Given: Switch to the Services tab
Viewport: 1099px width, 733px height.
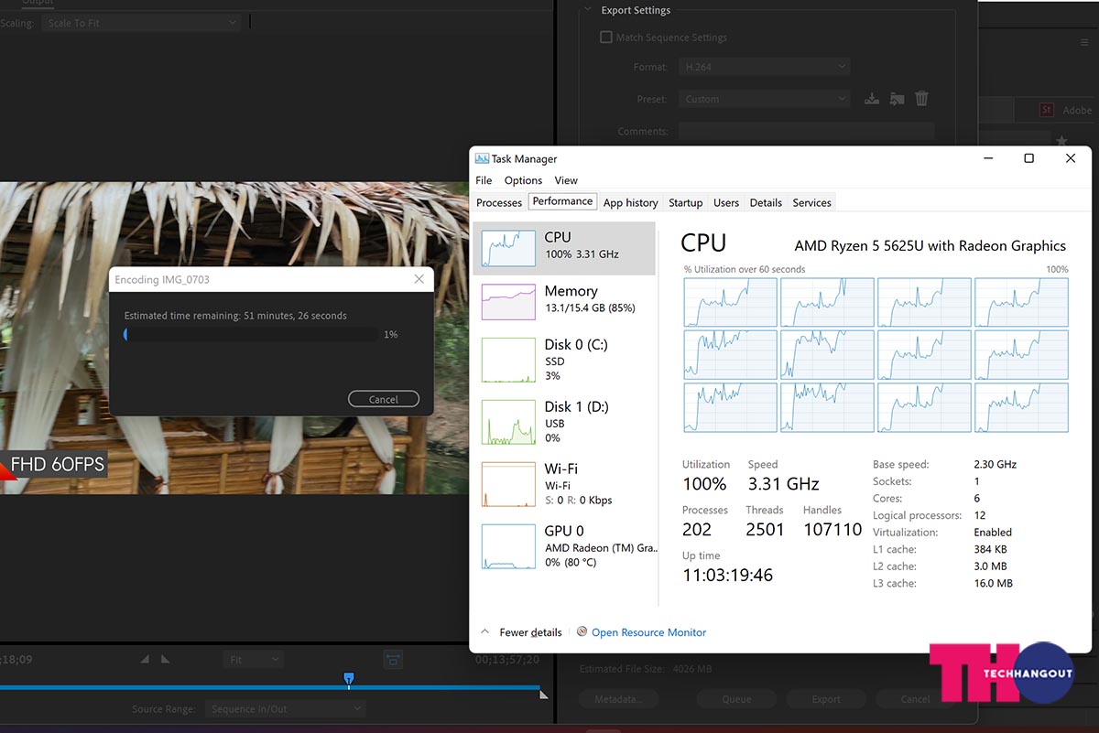Looking at the screenshot, I should point(811,202).
